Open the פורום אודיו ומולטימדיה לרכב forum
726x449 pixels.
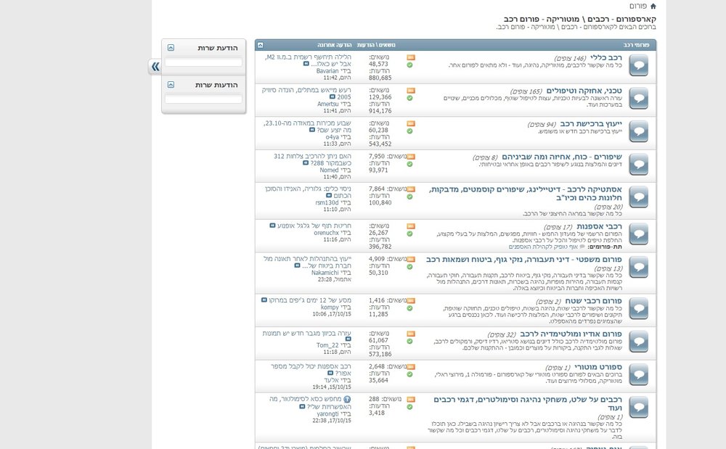[571, 334]
